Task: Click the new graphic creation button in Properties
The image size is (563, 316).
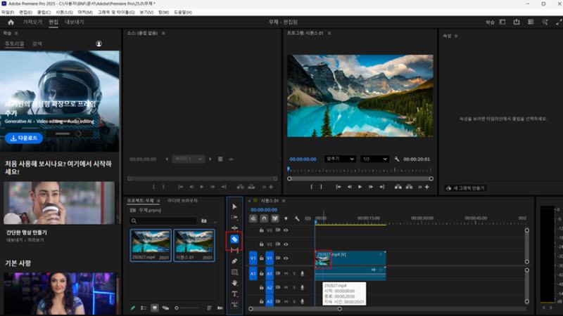Action: [x=465, y=187]
